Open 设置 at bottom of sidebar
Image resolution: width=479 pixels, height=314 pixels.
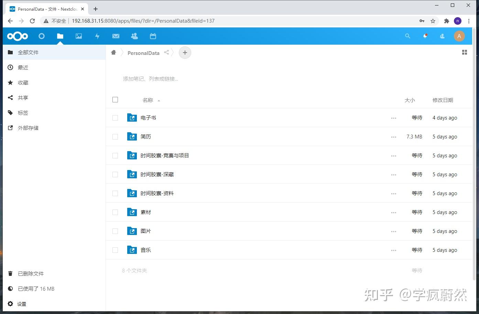(x=21, y=304)
